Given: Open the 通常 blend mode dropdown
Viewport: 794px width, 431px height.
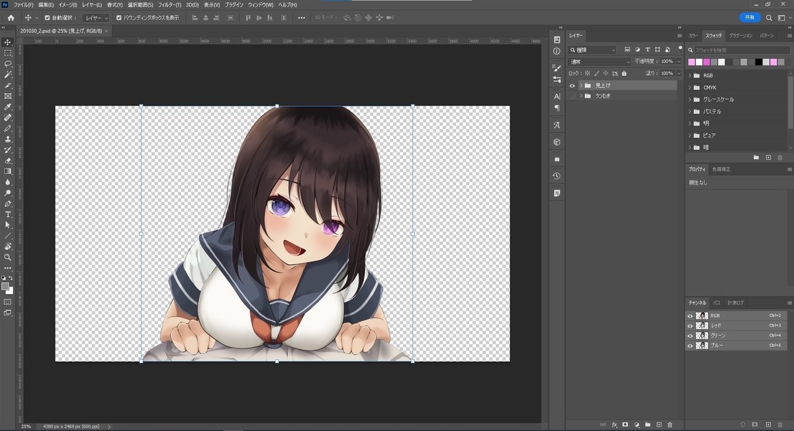Looking at the screenshot, I should coord(600,61).
